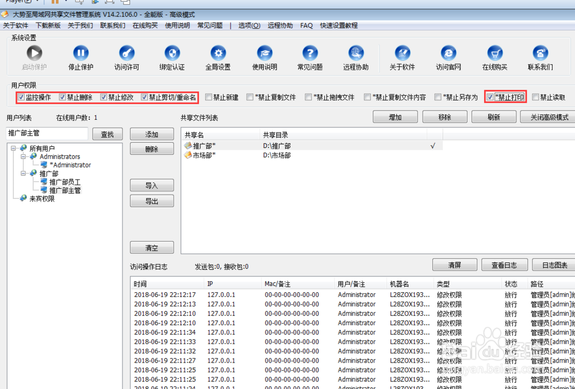Click the 停止保护 icon to stop protection
This screenshot has width=575, height=389.
coord(80,54)
